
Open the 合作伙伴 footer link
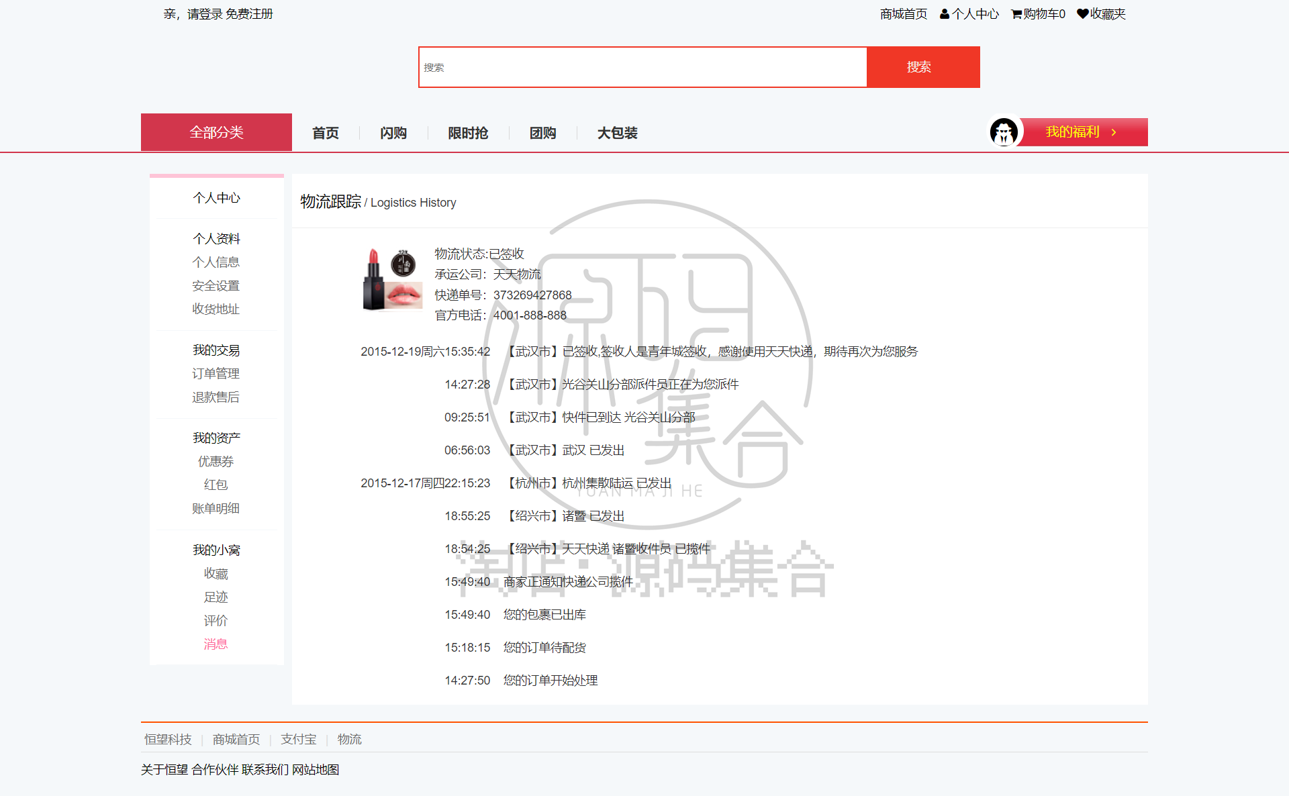pos(215,770)
